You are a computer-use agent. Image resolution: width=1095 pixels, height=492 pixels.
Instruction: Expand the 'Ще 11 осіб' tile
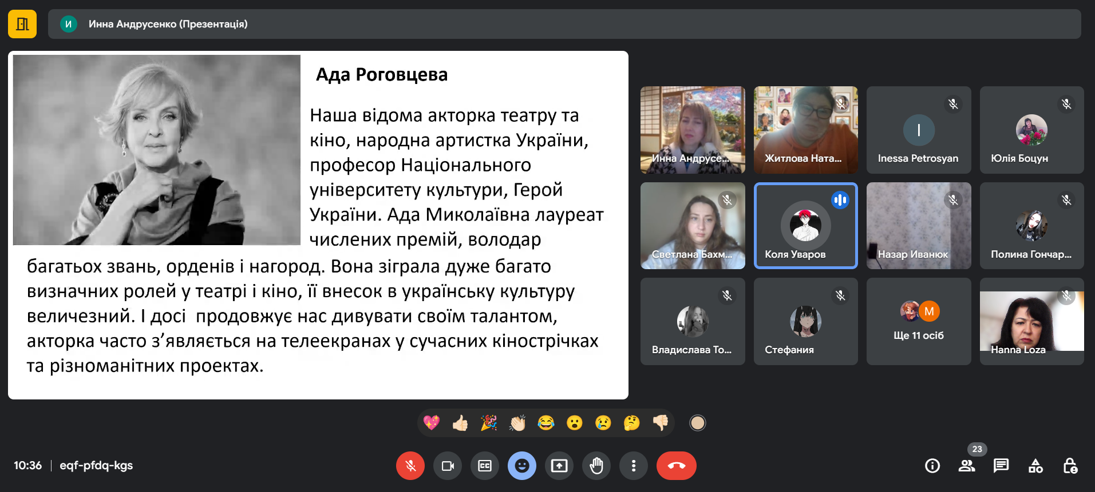918,321
